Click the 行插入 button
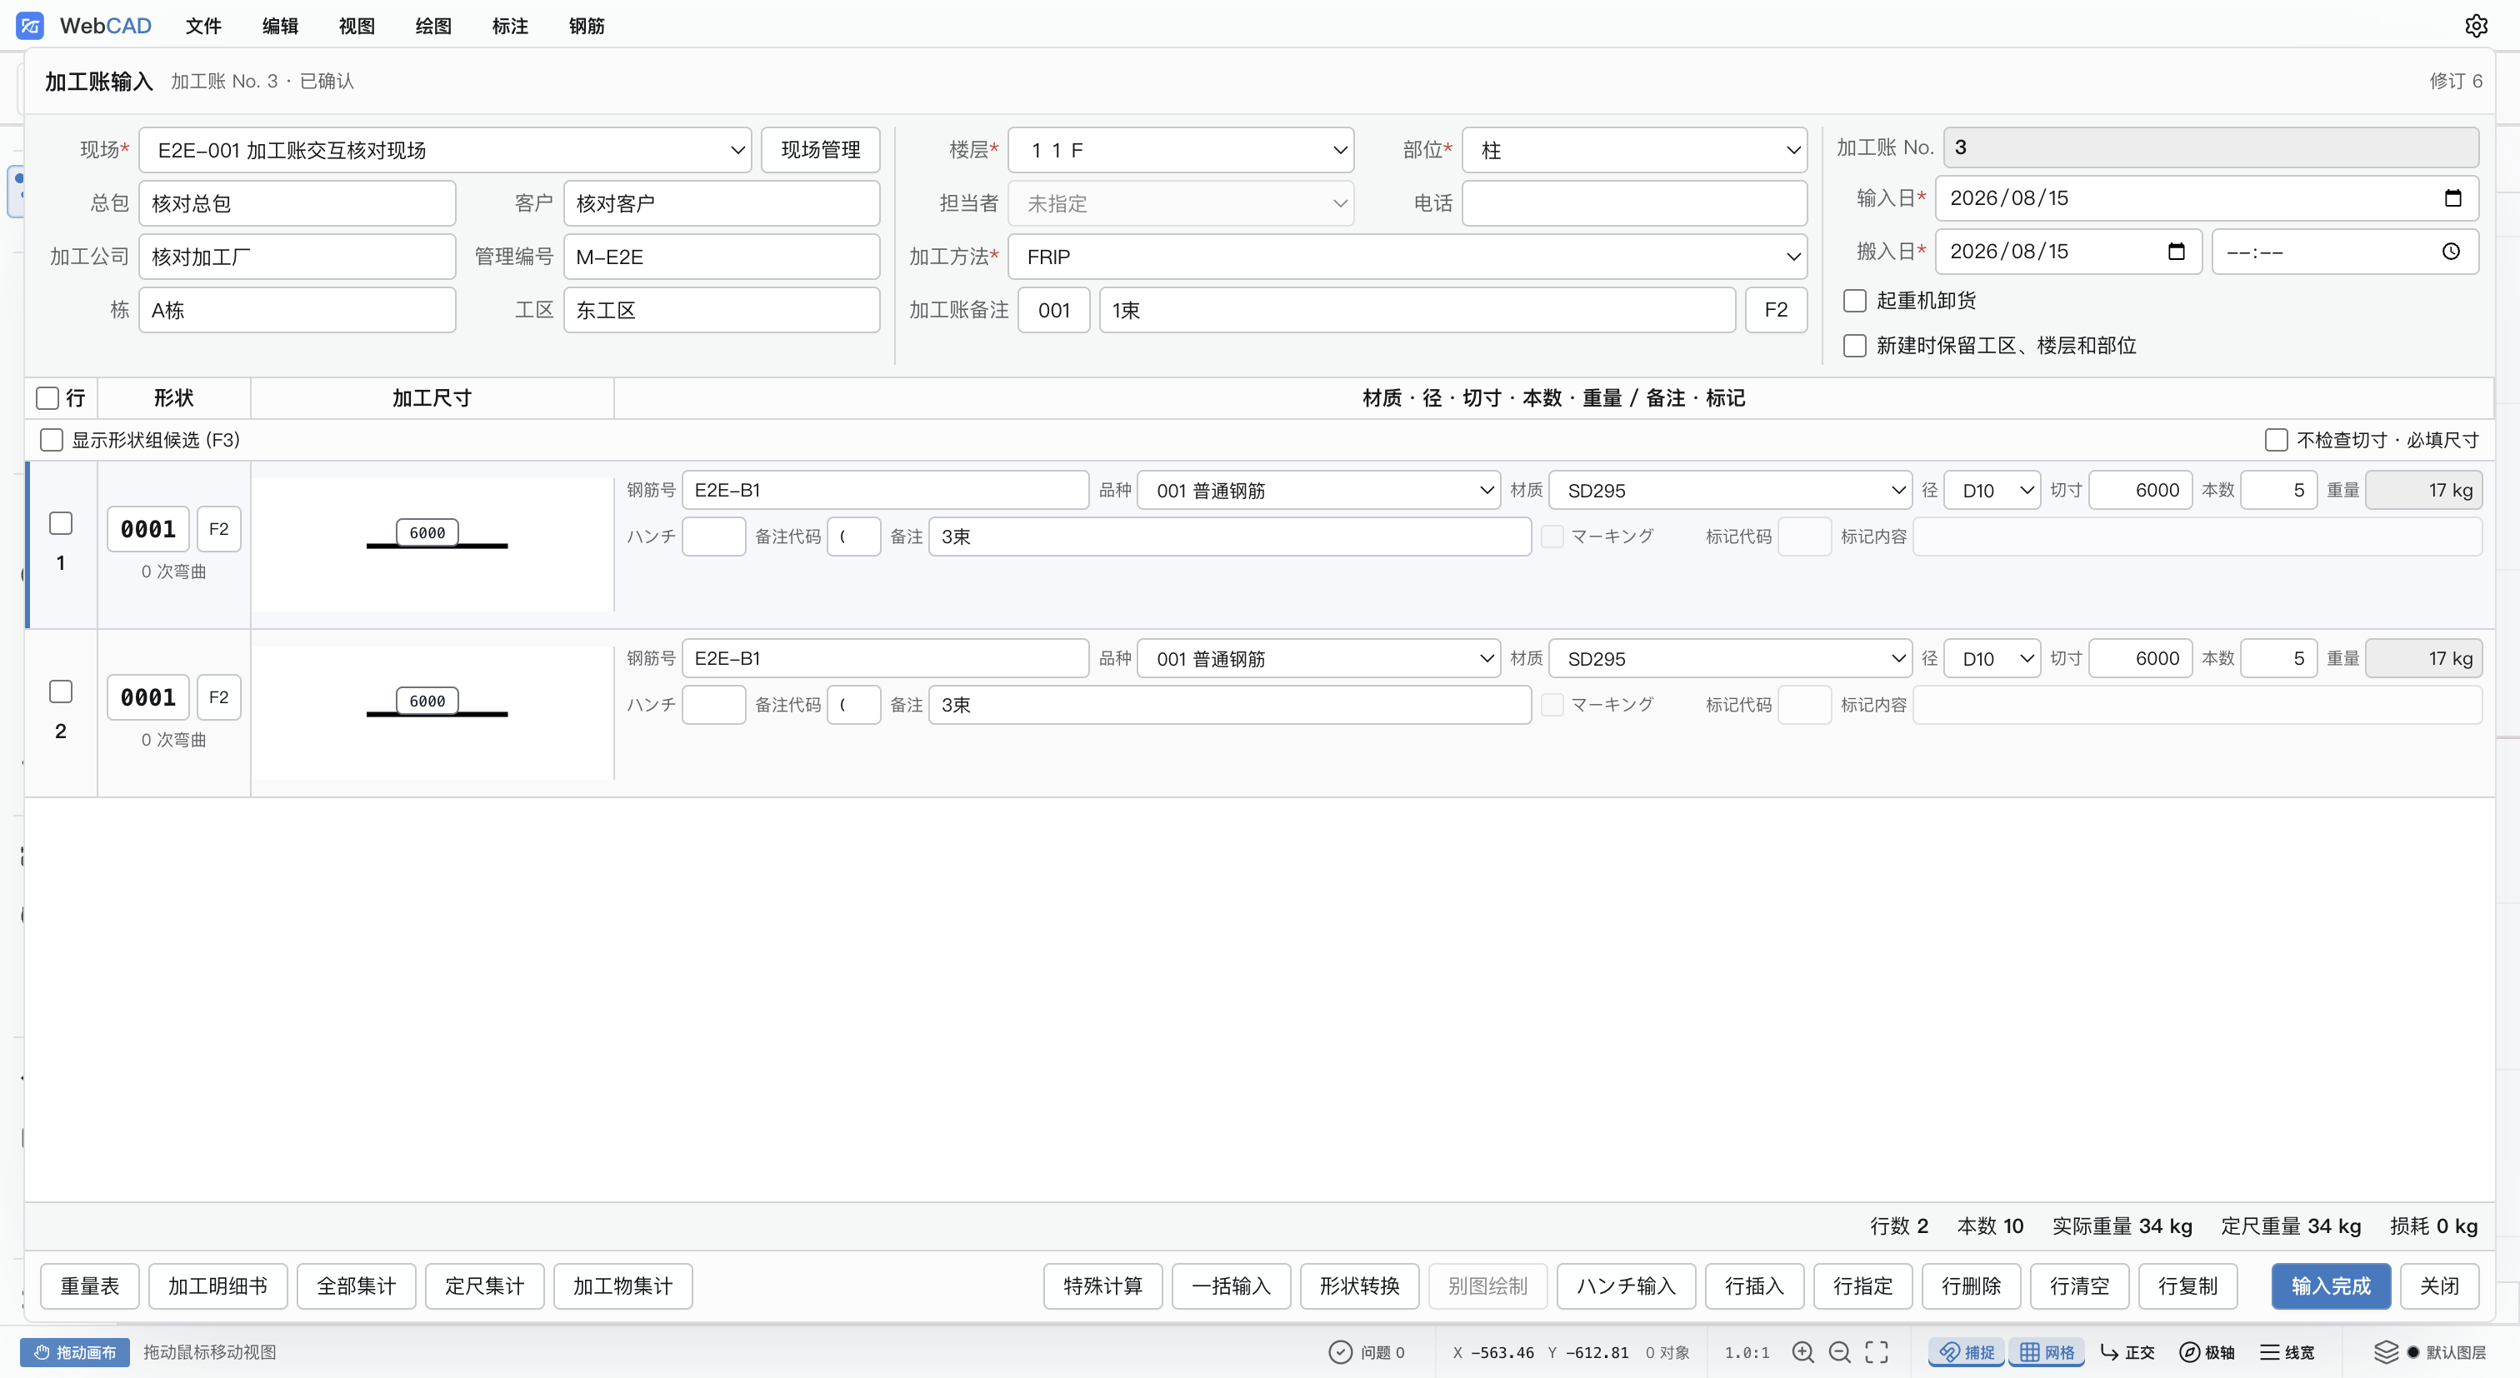Screen dimensions: 2520x1378 tap(1755, 1285)
